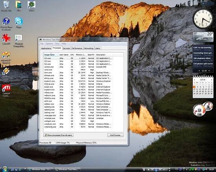This screenshot has height=172, width=216.
Task: Open the Recycle Bin desktop icon
Action: click(6, 6)
